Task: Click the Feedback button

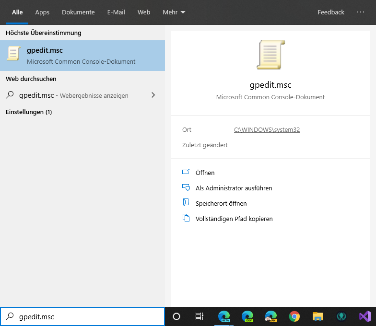Action: (331, 12)
